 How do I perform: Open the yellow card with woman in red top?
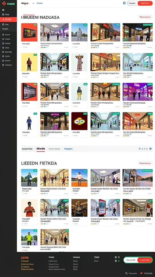click(x=29, y=66)
